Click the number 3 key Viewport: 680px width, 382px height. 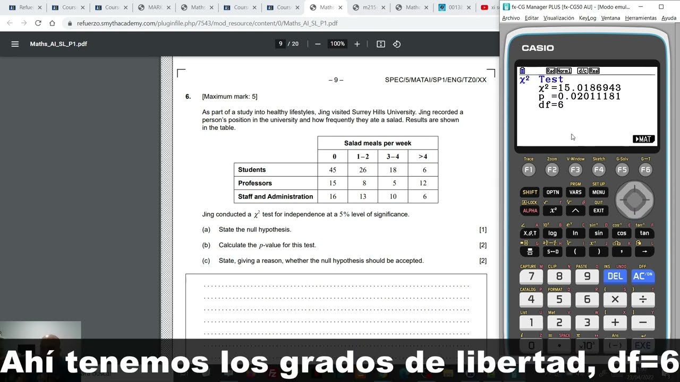point(587,323)
